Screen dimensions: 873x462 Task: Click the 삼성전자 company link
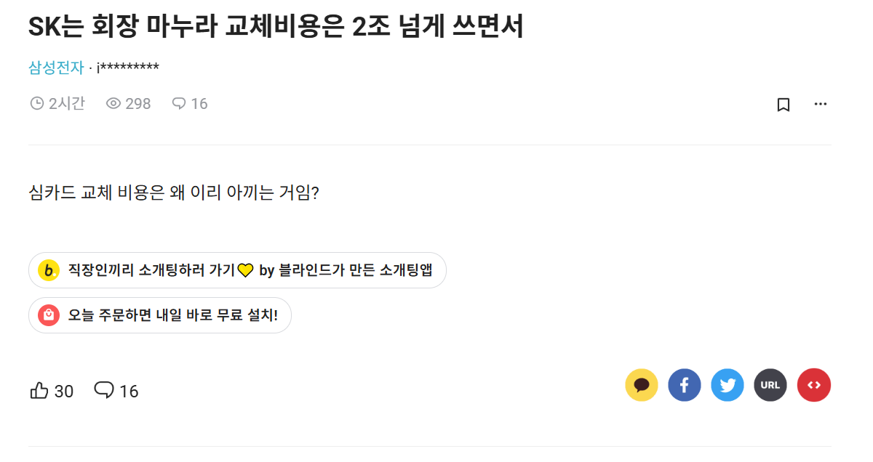(x=56, y=68)
